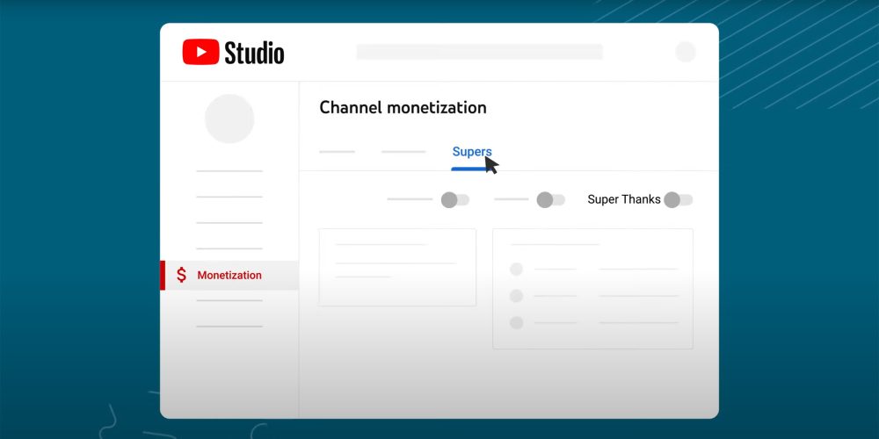Enable the Super Thanks toggle
Screen dimensions: 879x439
point(678,199)
